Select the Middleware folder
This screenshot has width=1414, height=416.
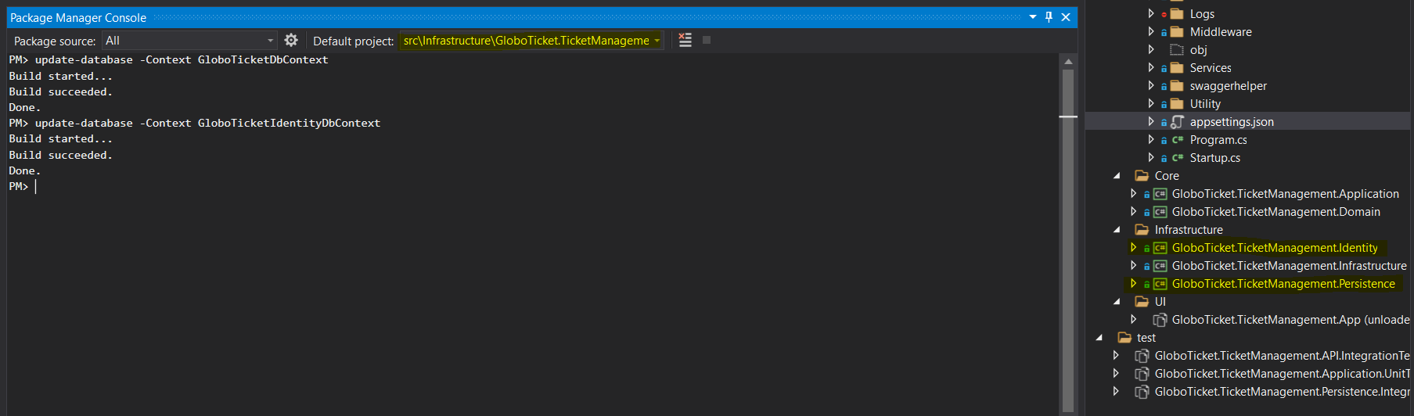1221,32
